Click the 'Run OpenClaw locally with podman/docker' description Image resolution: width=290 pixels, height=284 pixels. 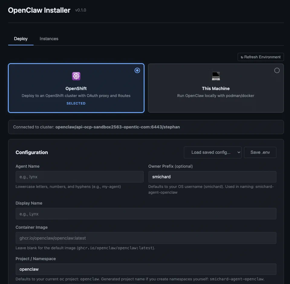(216, 96)
